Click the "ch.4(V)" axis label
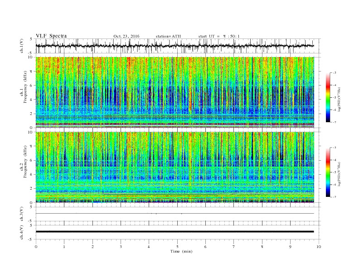Image resolution: width=359 pixels, height=277 pixels. click(22, 232)
